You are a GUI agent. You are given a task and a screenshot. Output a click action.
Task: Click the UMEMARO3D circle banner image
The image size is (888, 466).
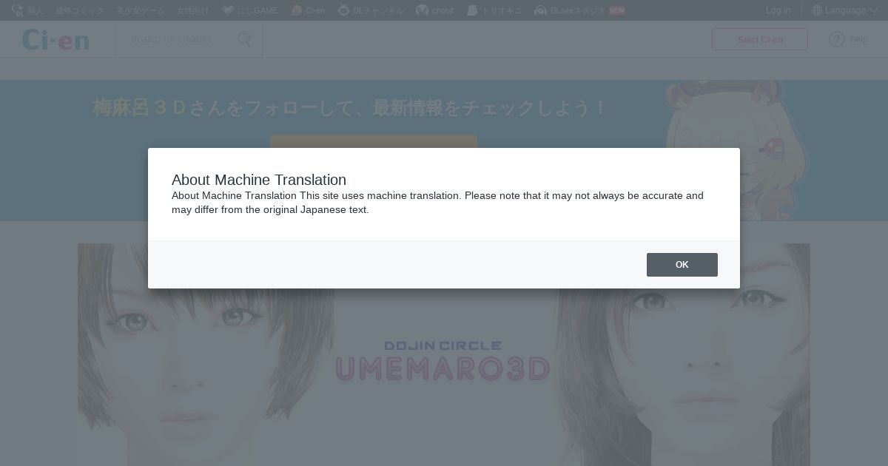pyautogui.click(x=444, y=354)
